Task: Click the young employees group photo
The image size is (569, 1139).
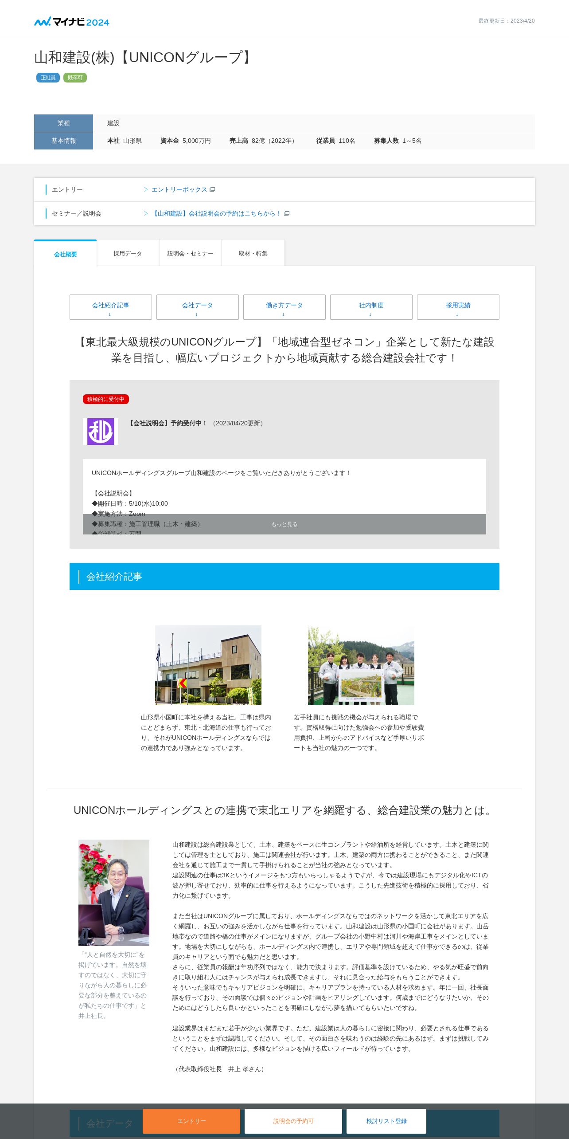Action: pyautogui.click(x=361, y=665)
